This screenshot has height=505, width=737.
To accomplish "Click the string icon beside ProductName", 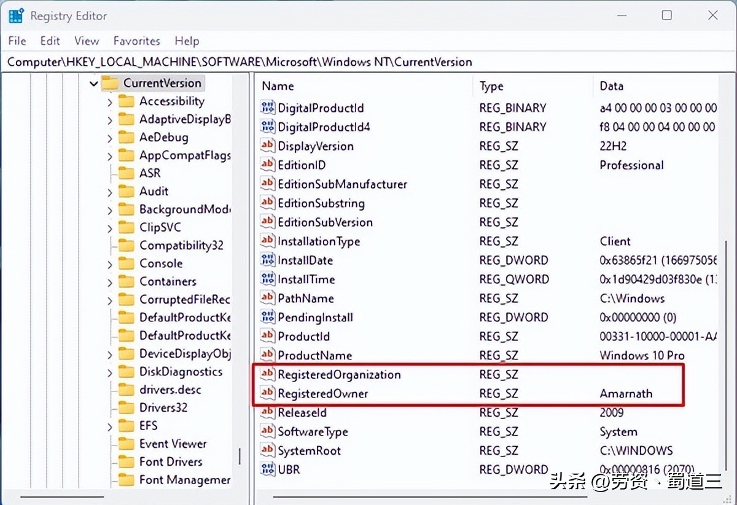I will (267, 355).
